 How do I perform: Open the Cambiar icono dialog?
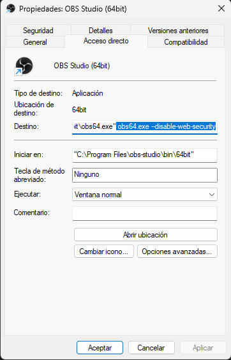[x=104, y=251]
